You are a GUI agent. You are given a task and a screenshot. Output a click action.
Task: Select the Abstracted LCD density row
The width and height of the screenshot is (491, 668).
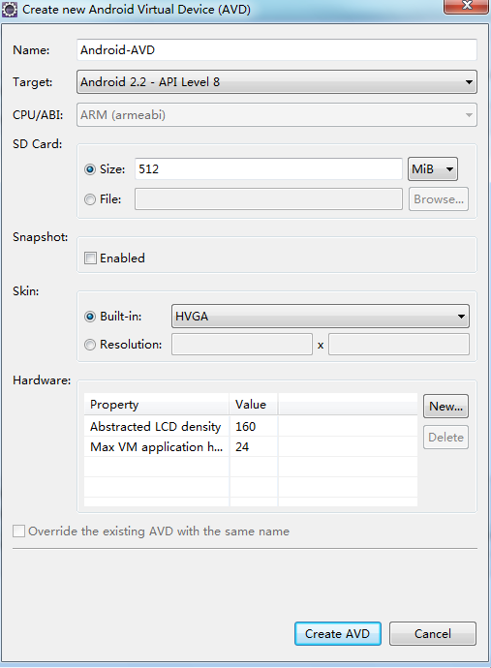pyautogui.click(x=251, y=426)
